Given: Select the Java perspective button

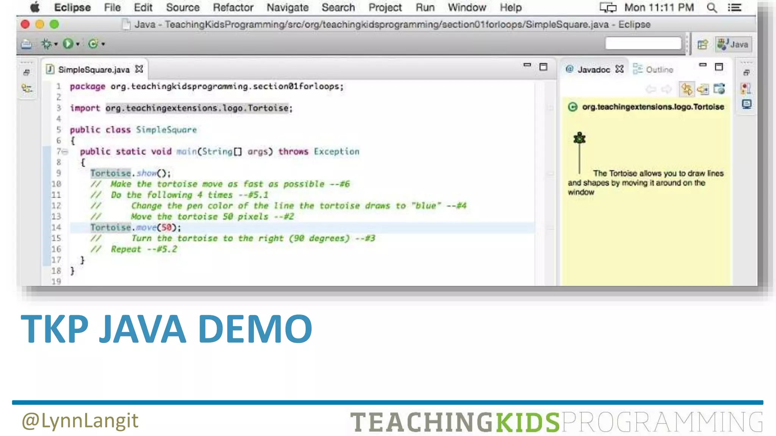Looking at the screenshot, I should [x=733, y=44].
